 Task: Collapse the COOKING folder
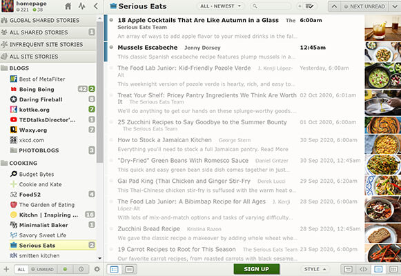click(4, 163)
